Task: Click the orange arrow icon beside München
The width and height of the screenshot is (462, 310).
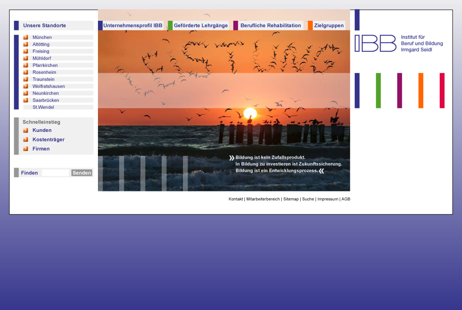Action: click(25, 37)
